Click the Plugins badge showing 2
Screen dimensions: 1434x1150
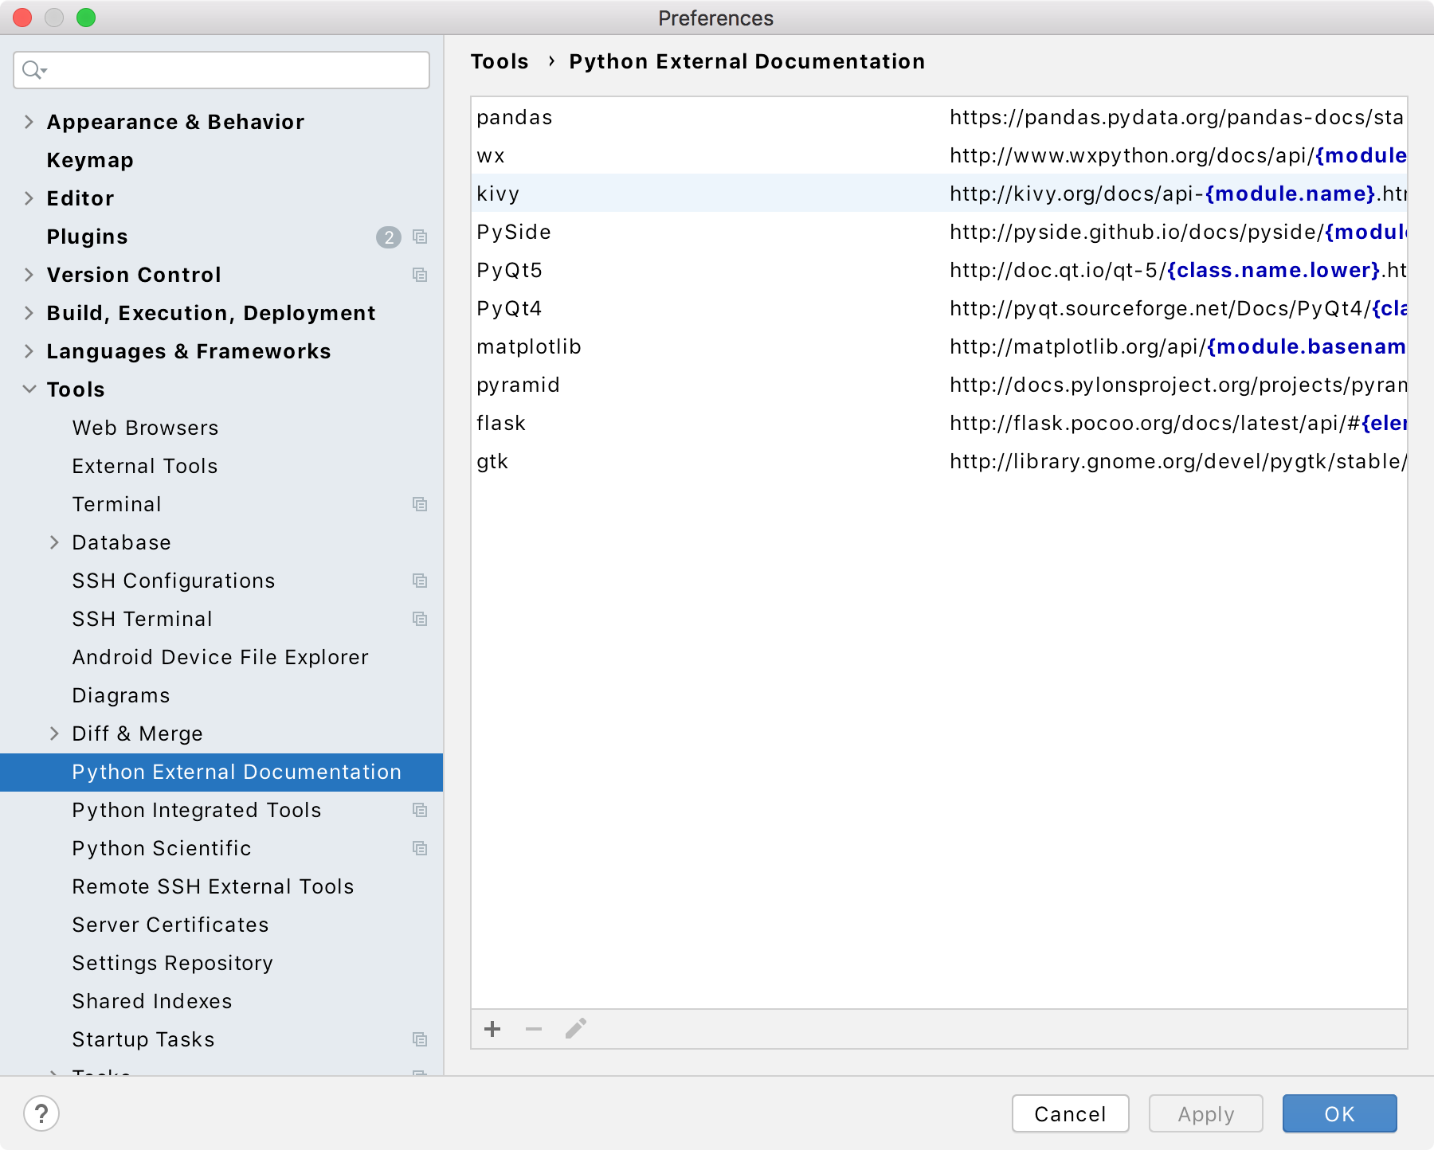click(388, 237)
